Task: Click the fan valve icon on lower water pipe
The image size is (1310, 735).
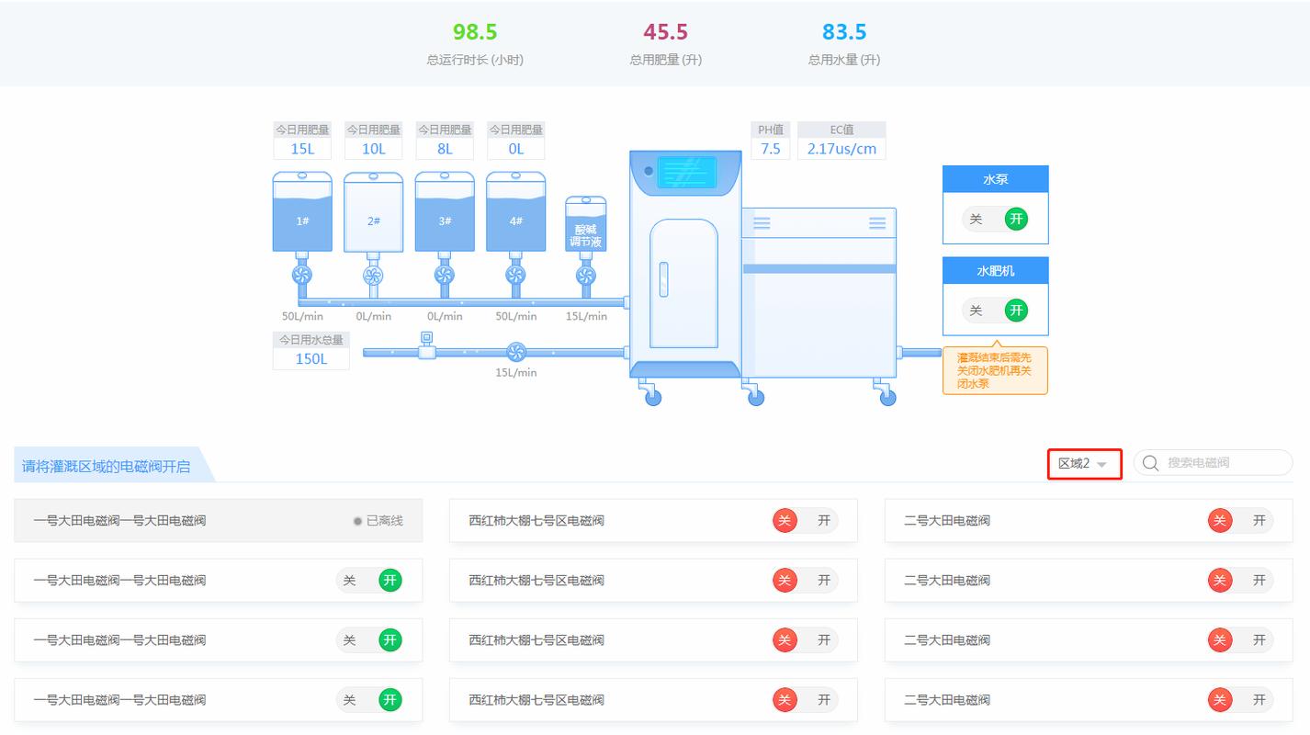Action: 516,352
